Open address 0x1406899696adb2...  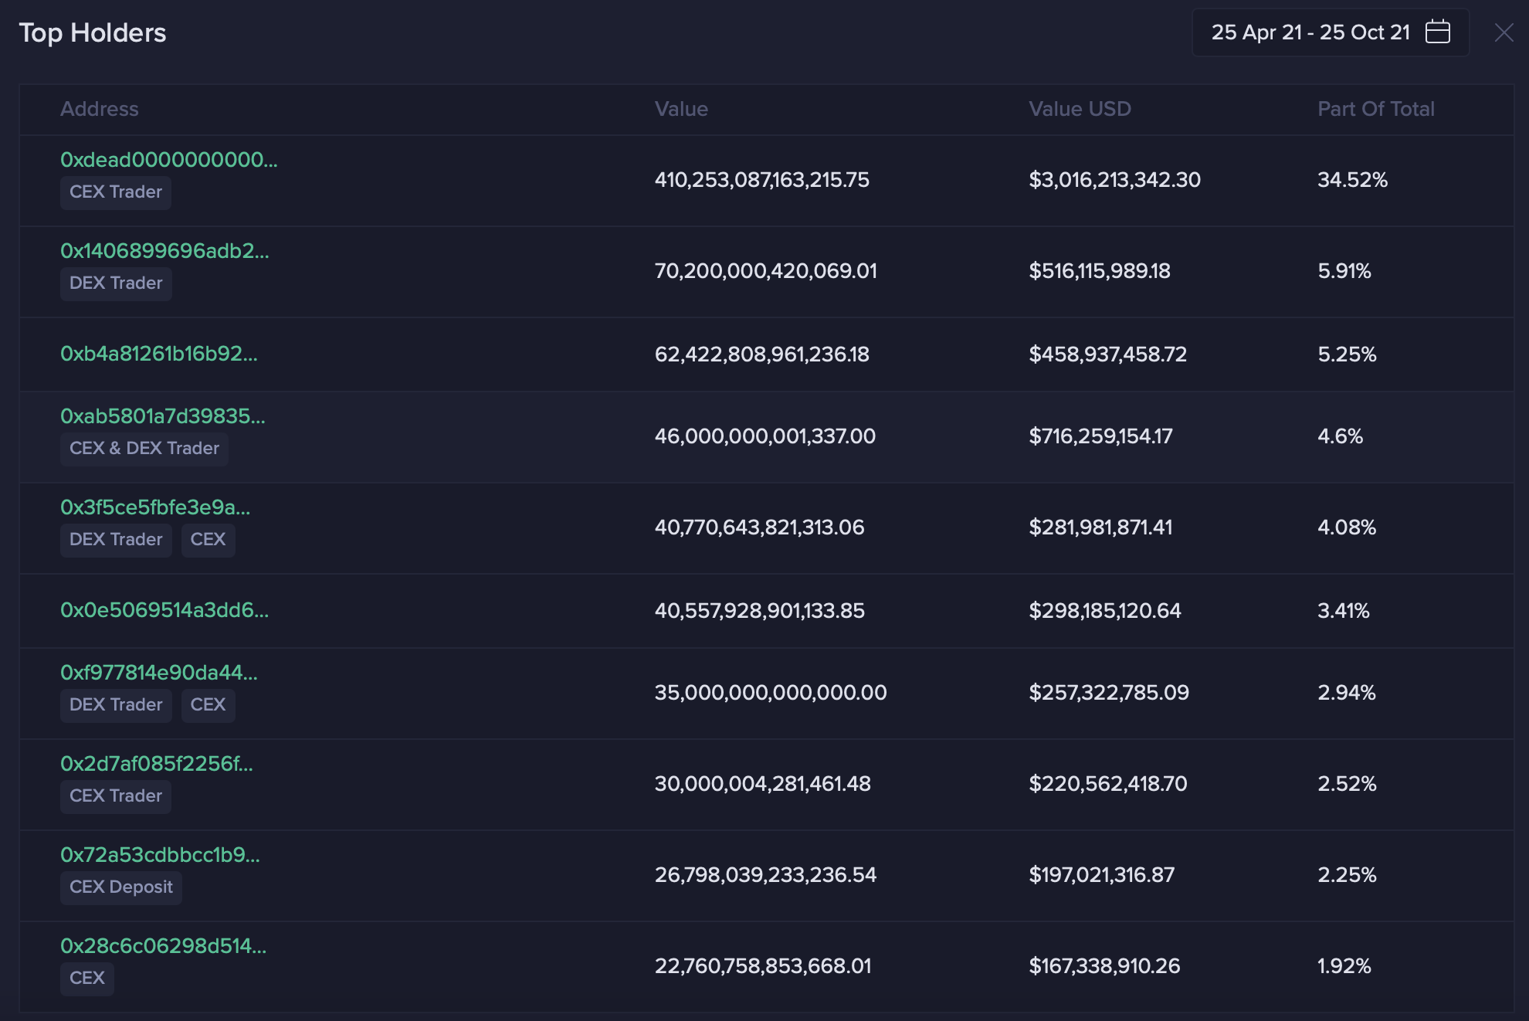(164, 251)
